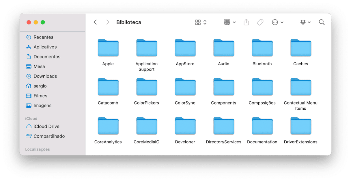This screenshot has height=181, width=351.
Task: Open the group-by options icon
Action: point(227,22)
